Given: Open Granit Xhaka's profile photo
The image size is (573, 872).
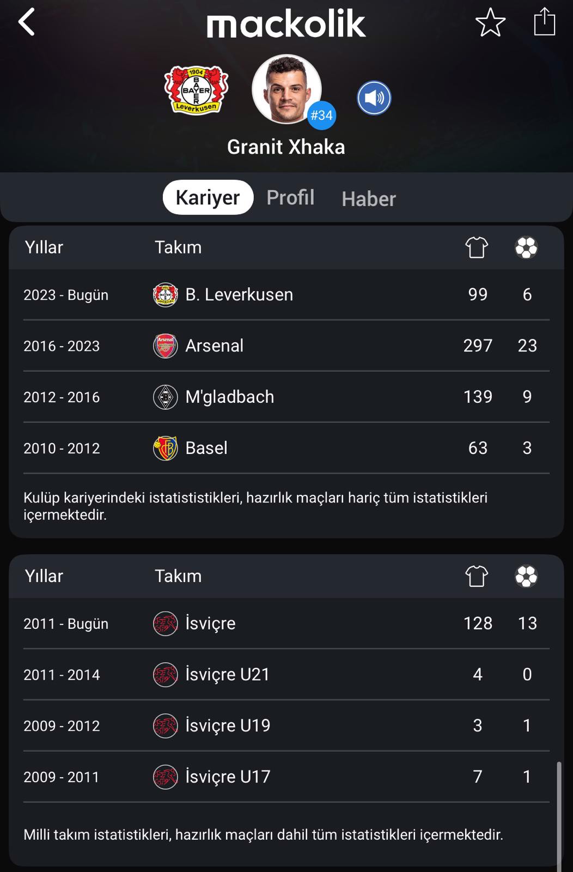Looking at the screenshot, I should 286,89.
